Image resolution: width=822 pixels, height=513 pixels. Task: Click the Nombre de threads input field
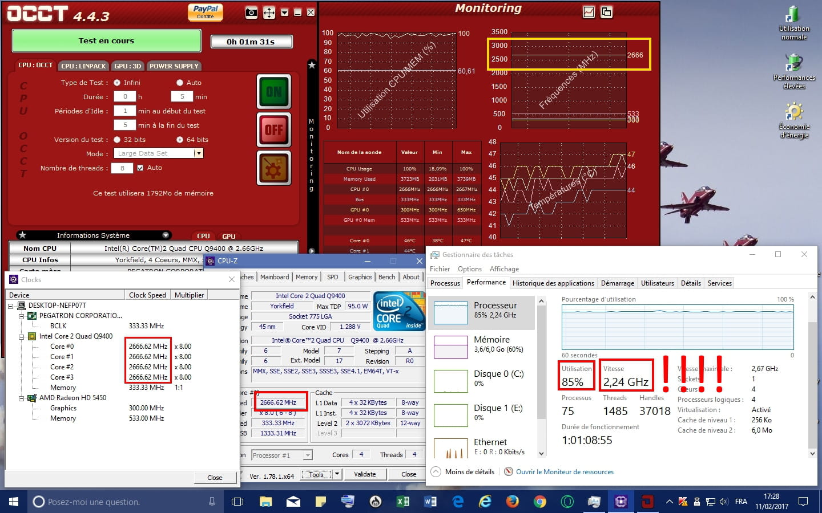click(122, 168)
